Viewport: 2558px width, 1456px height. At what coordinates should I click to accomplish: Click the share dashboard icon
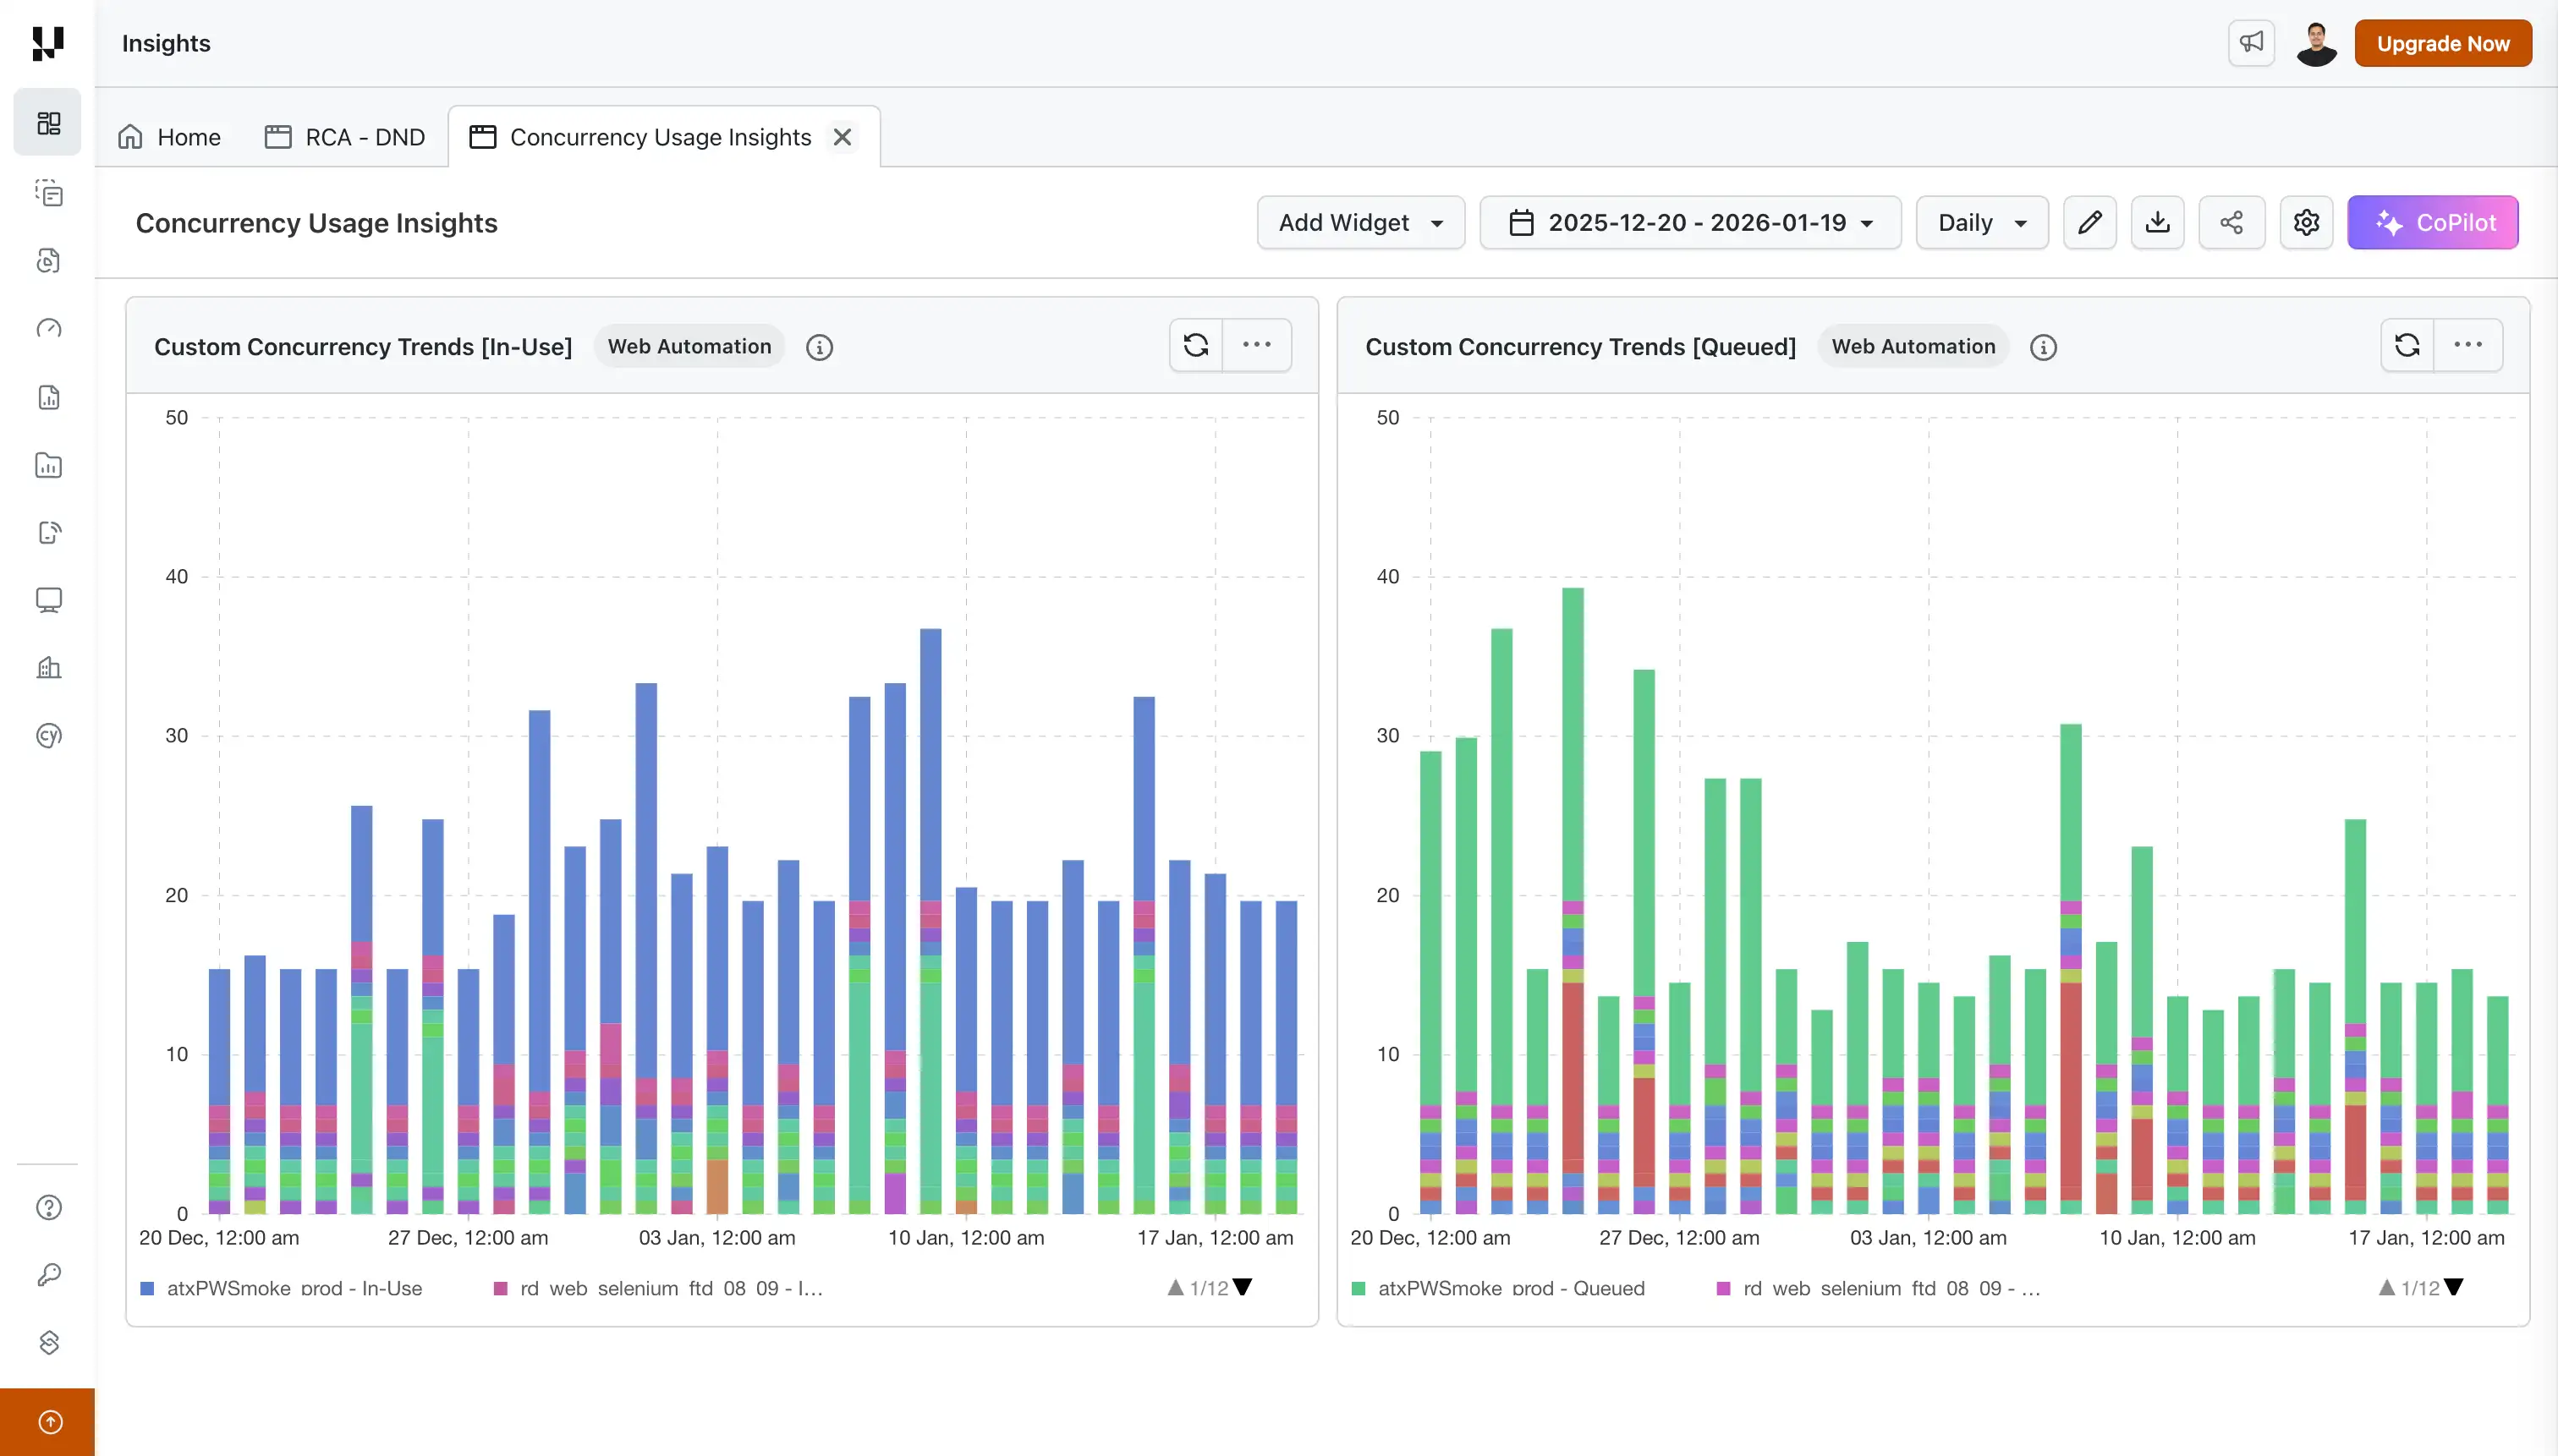click(2231, 222)
